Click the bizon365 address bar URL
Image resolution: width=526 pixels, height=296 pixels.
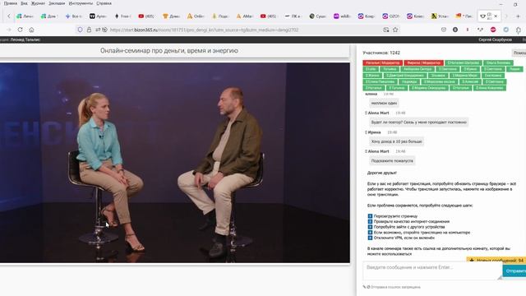[x=204, y=30]
